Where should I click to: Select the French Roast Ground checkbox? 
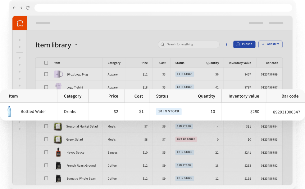[x=46, y=165]
